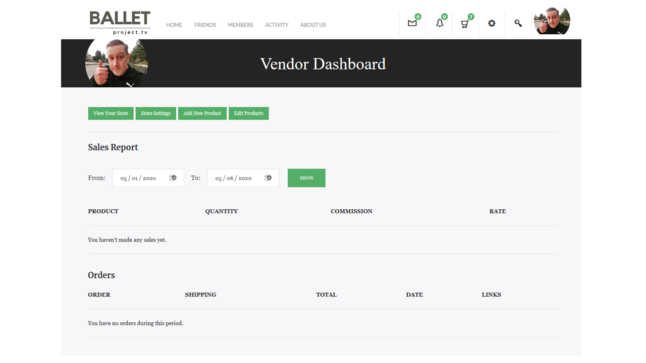Open the From date calendar icon
The height and width of the screenshot is (363, 646).
click(173, 178)
